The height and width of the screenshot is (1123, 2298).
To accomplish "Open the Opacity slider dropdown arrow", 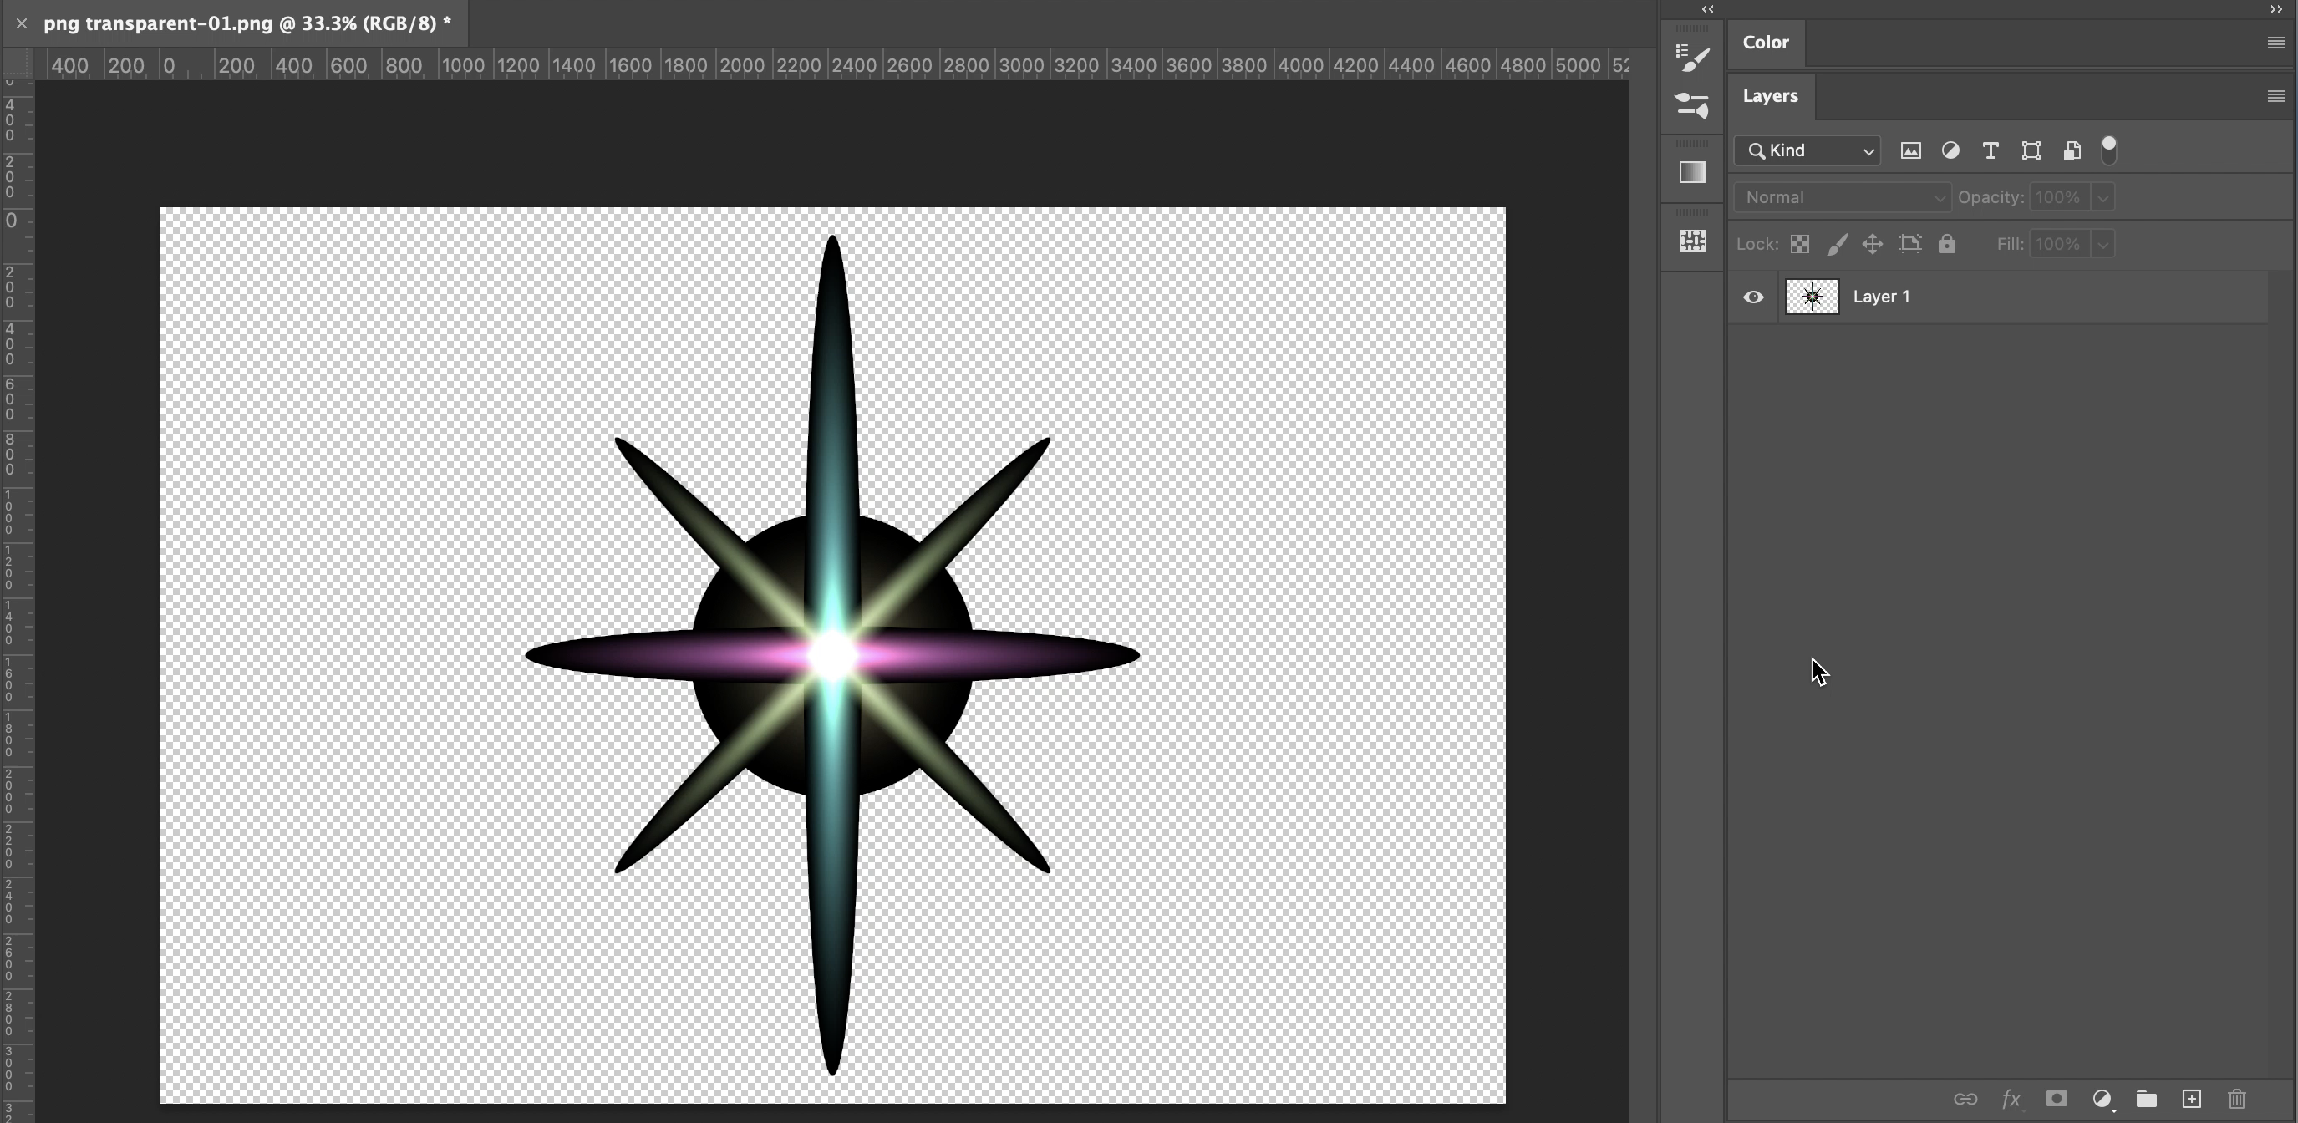I will 2102,197.
